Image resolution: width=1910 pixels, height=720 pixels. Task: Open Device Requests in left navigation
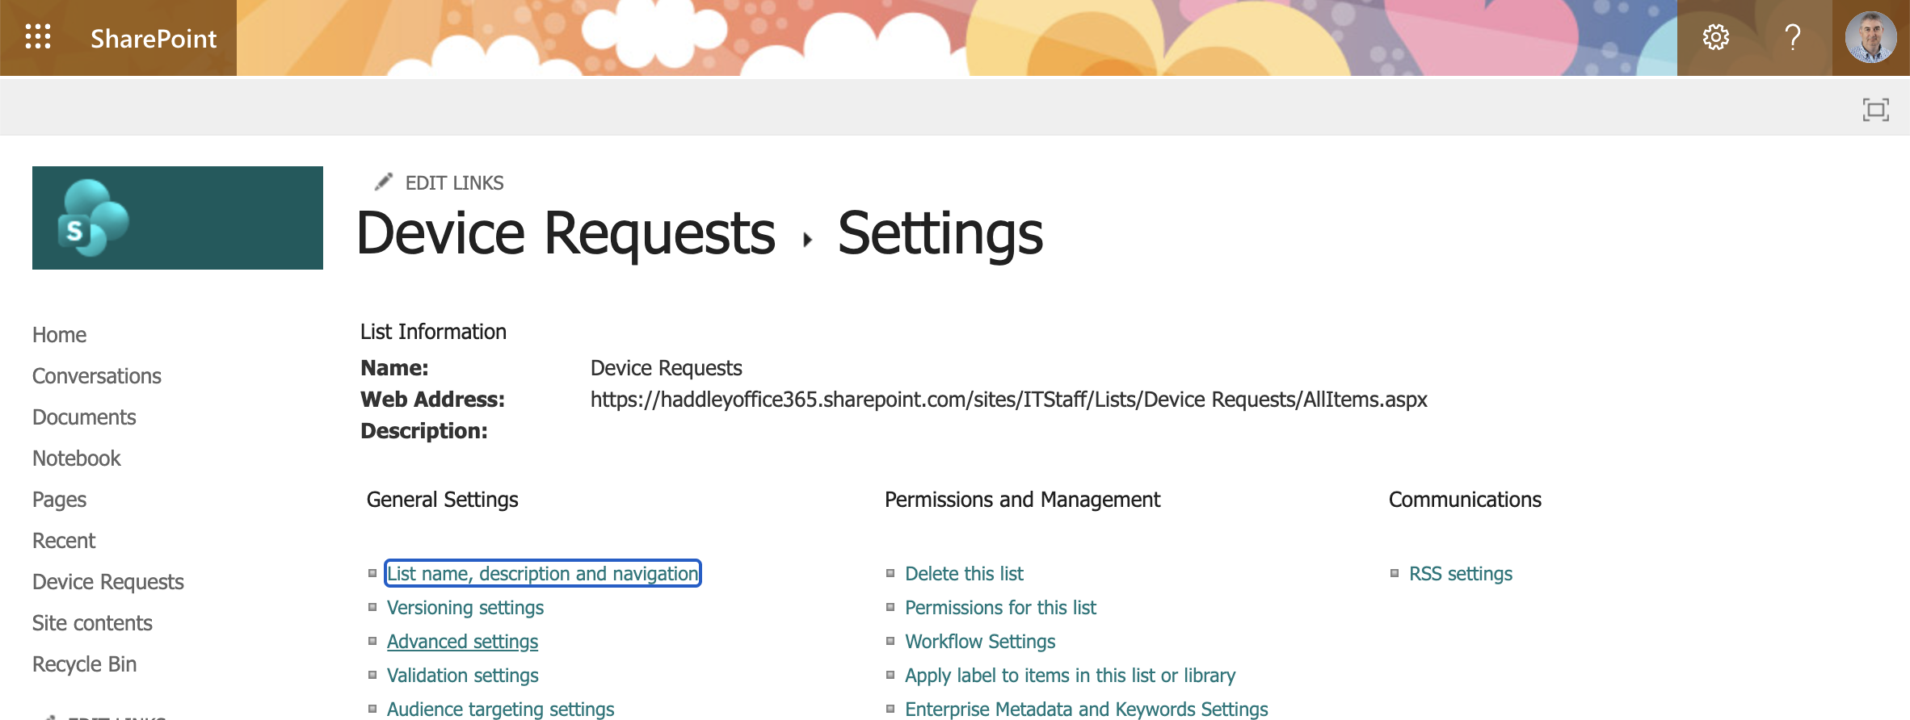[x=108, y=582]
